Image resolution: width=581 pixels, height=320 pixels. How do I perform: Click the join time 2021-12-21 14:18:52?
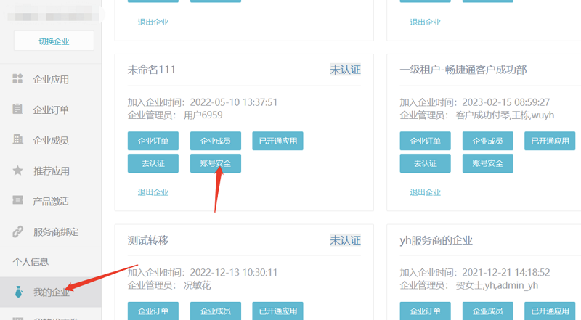[506, 273]
